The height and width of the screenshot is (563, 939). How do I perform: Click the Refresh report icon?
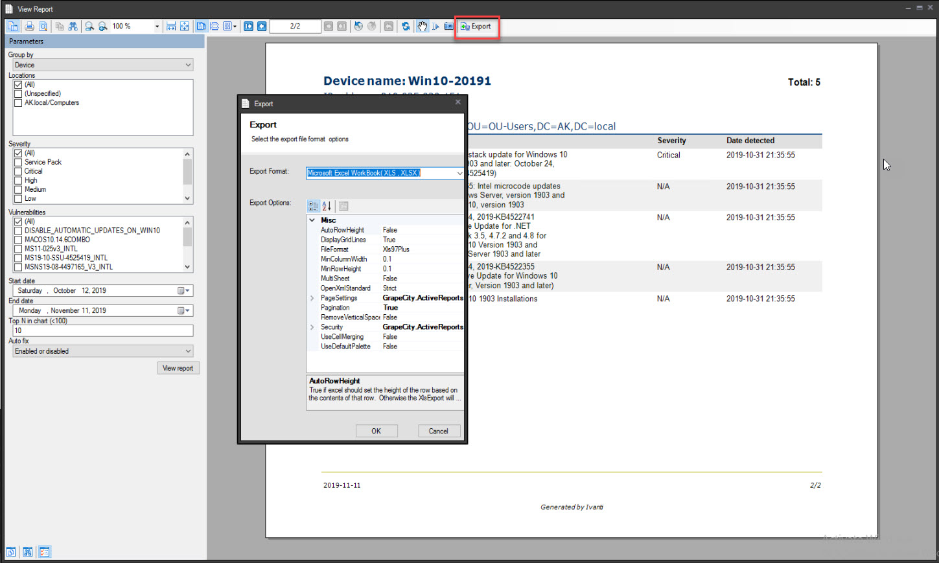coord(405,26)
